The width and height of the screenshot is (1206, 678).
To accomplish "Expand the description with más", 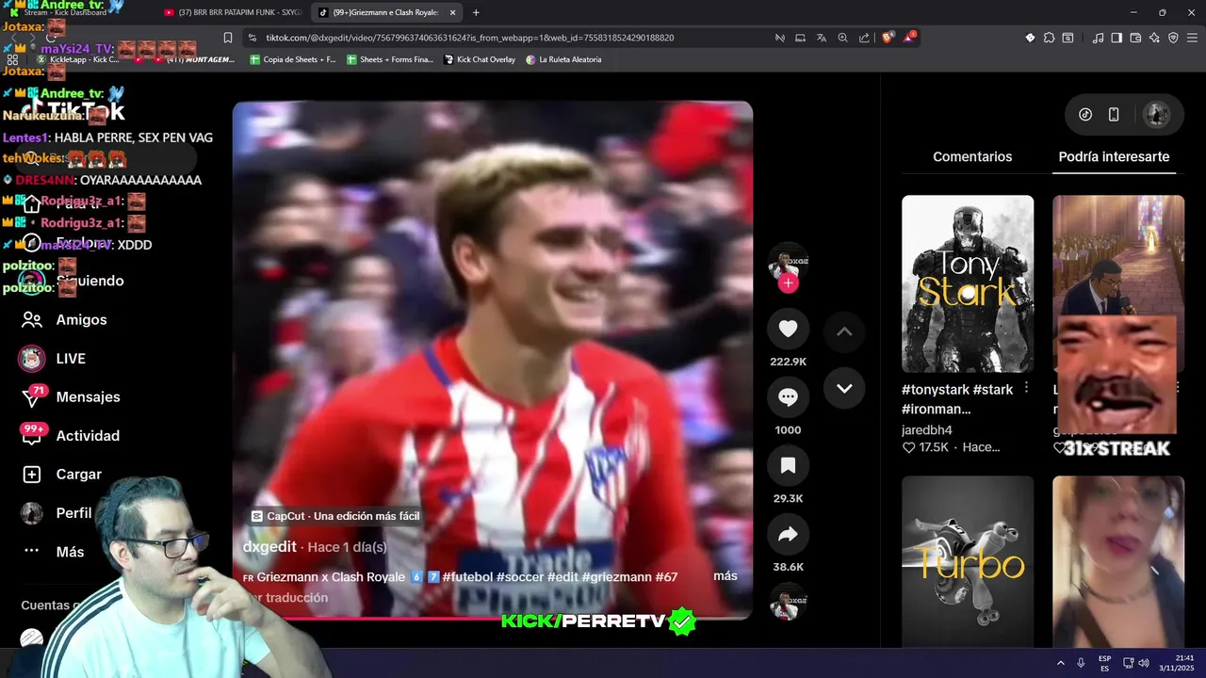I will point(725,575).
